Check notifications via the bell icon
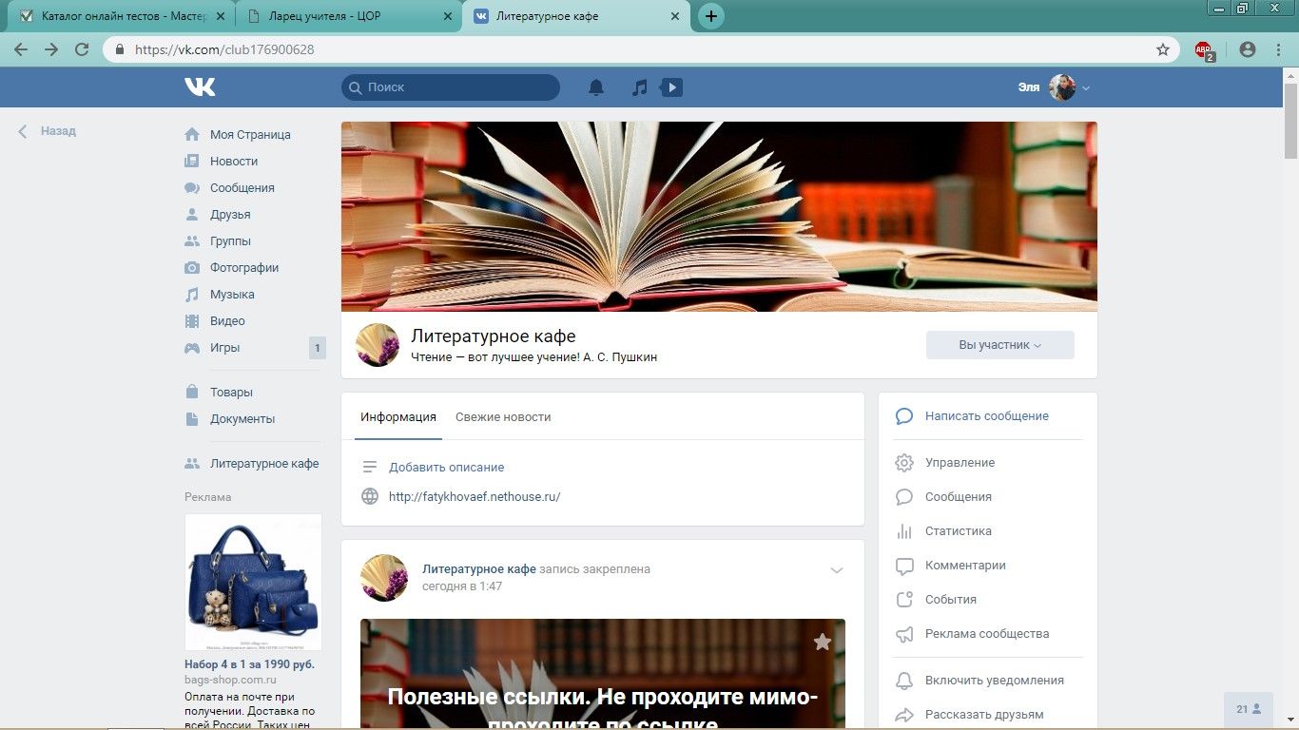This screenshot has height=730, width=1299. pos(595,86)
